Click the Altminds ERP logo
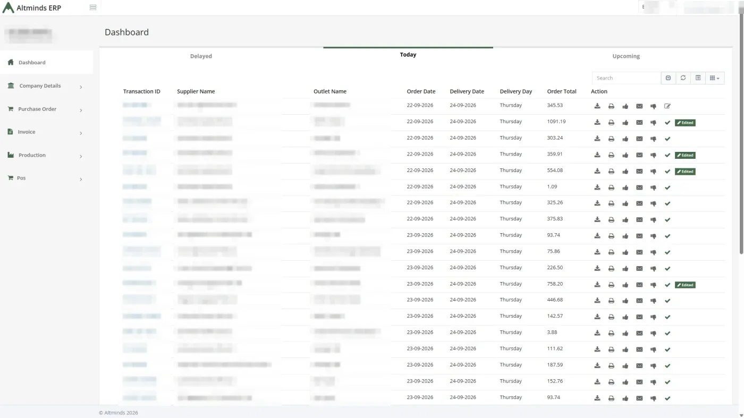This screenshot has height=418, width=744. (x=32, y=8)
